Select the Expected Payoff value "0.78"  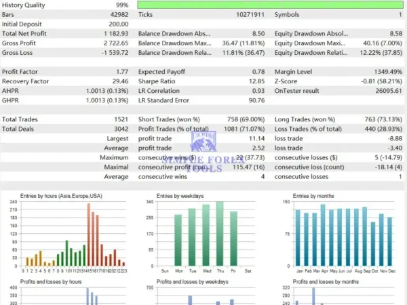[258, 72]
